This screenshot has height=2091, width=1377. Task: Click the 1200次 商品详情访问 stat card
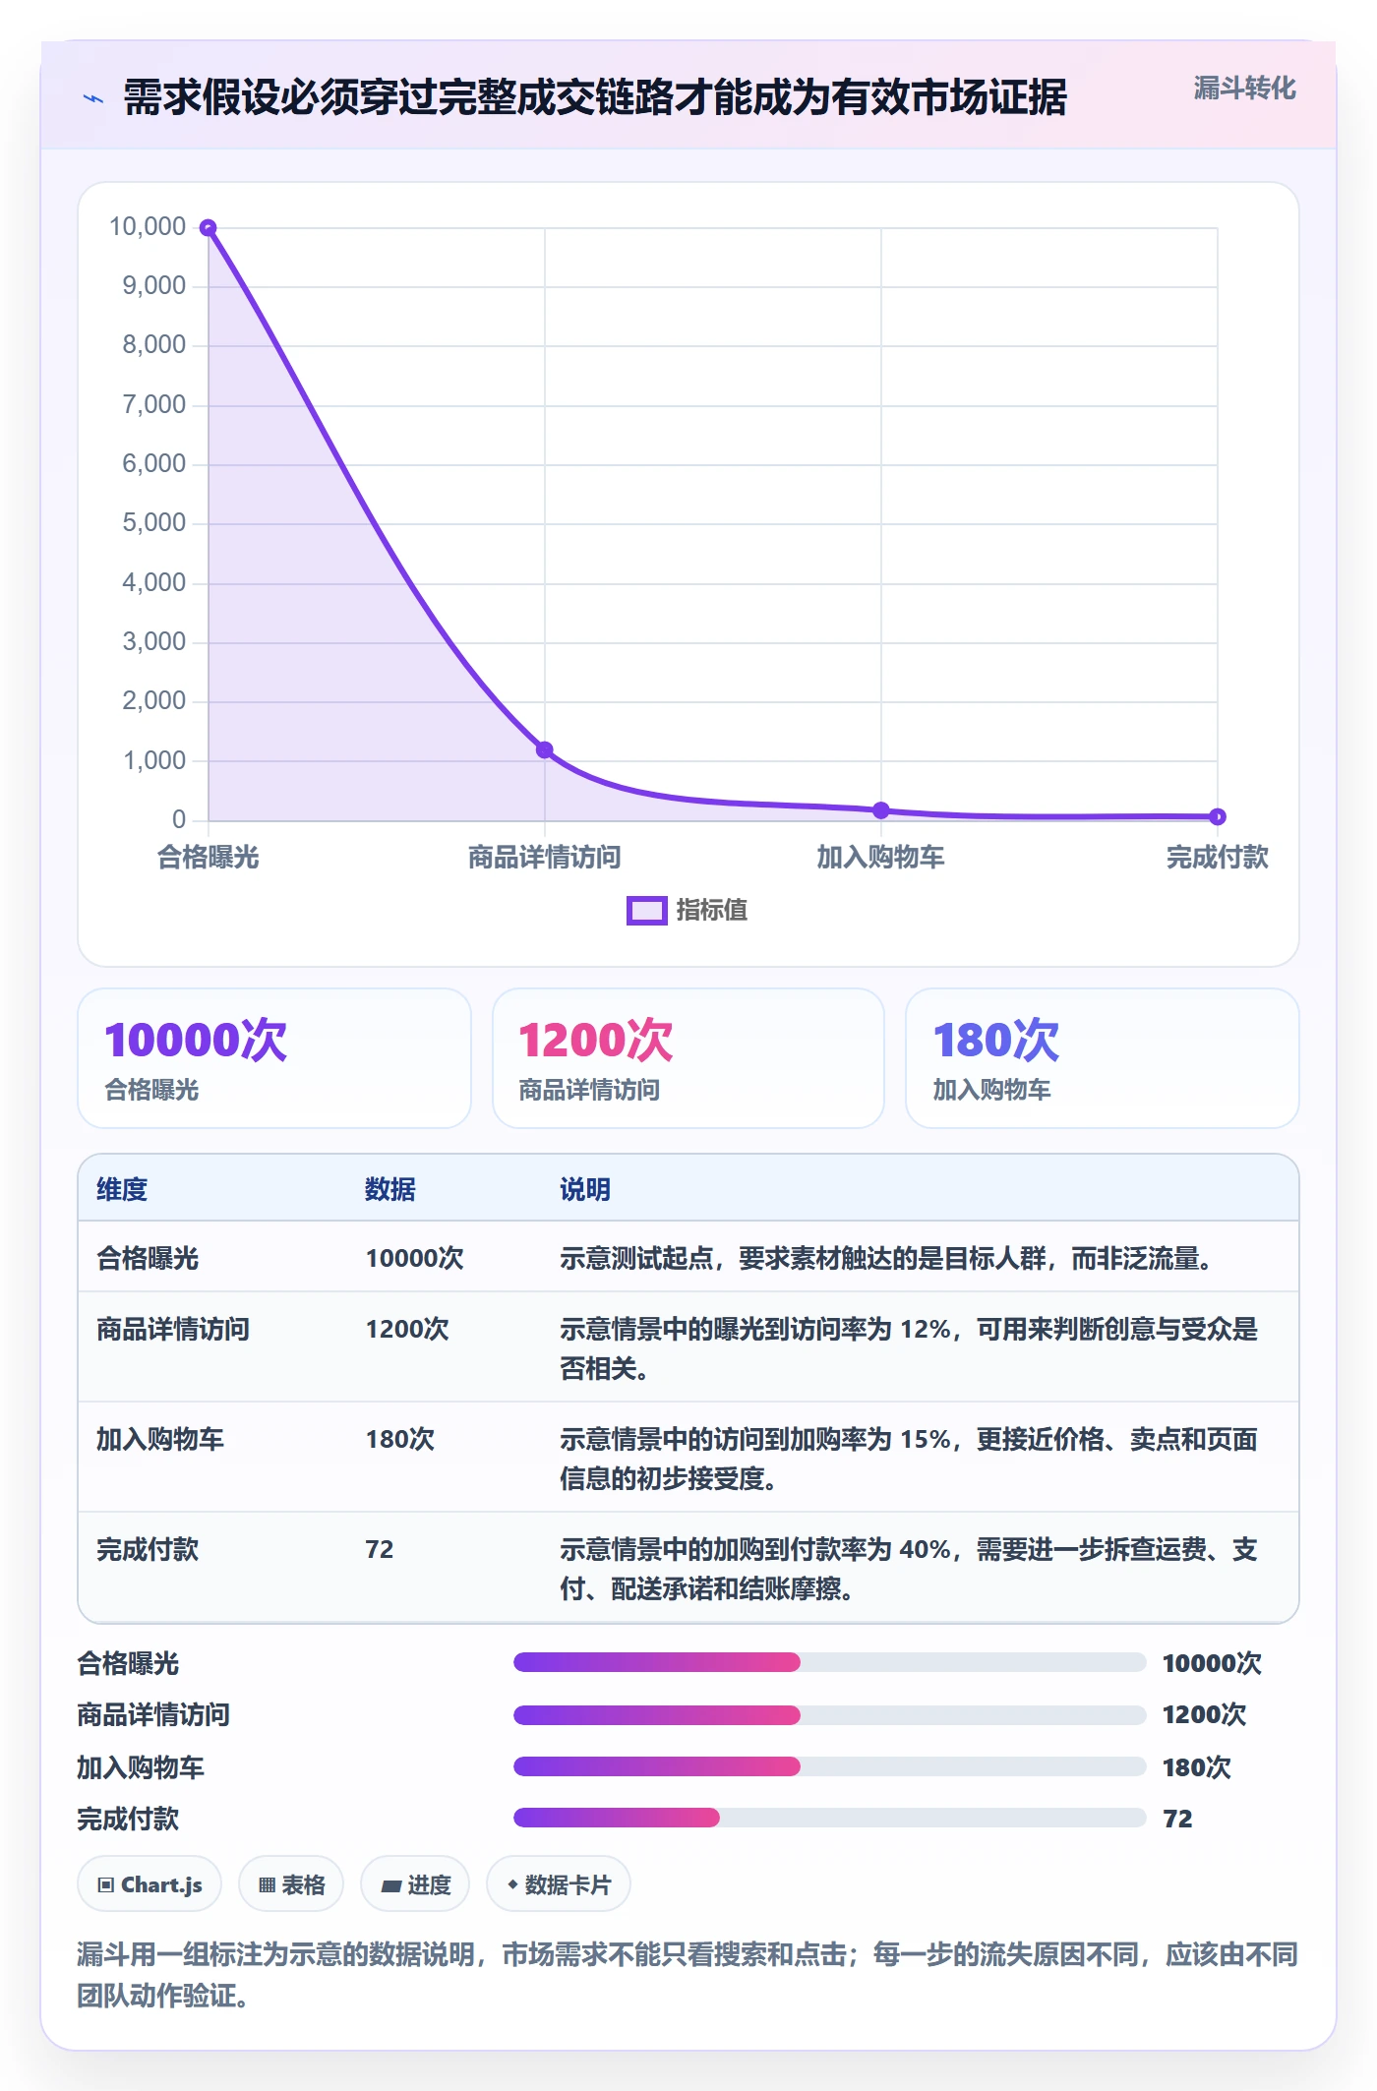(688, 1058)
